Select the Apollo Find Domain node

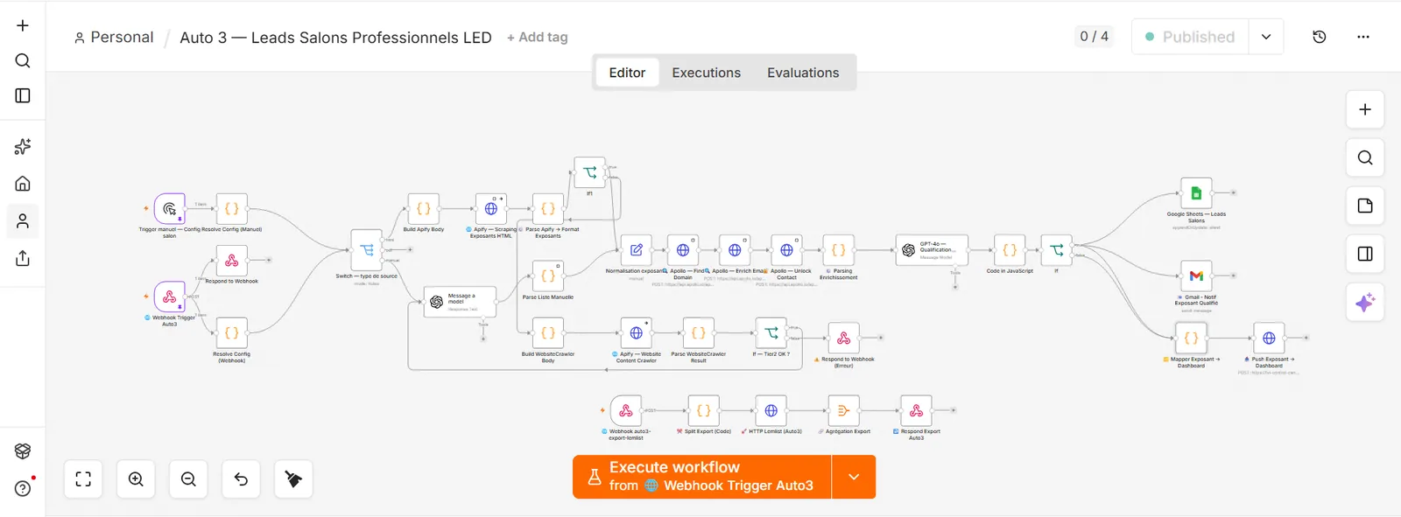pos(683,250)
